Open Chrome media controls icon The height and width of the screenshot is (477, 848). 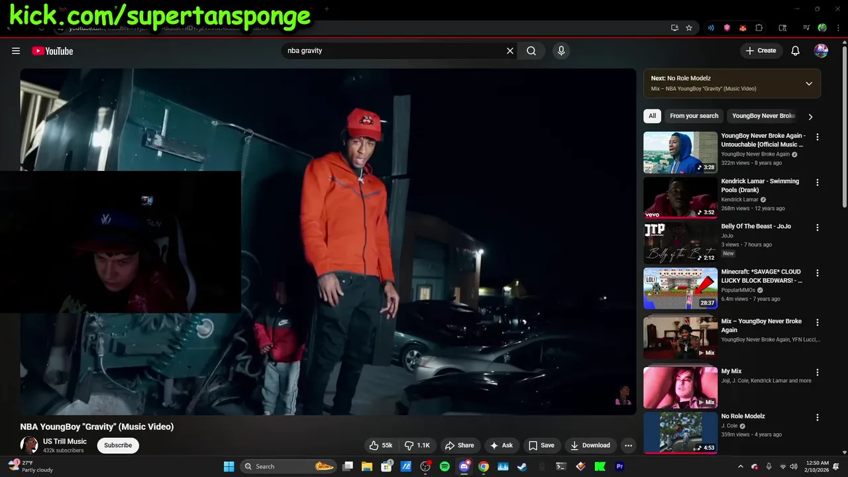coord(806,28)
